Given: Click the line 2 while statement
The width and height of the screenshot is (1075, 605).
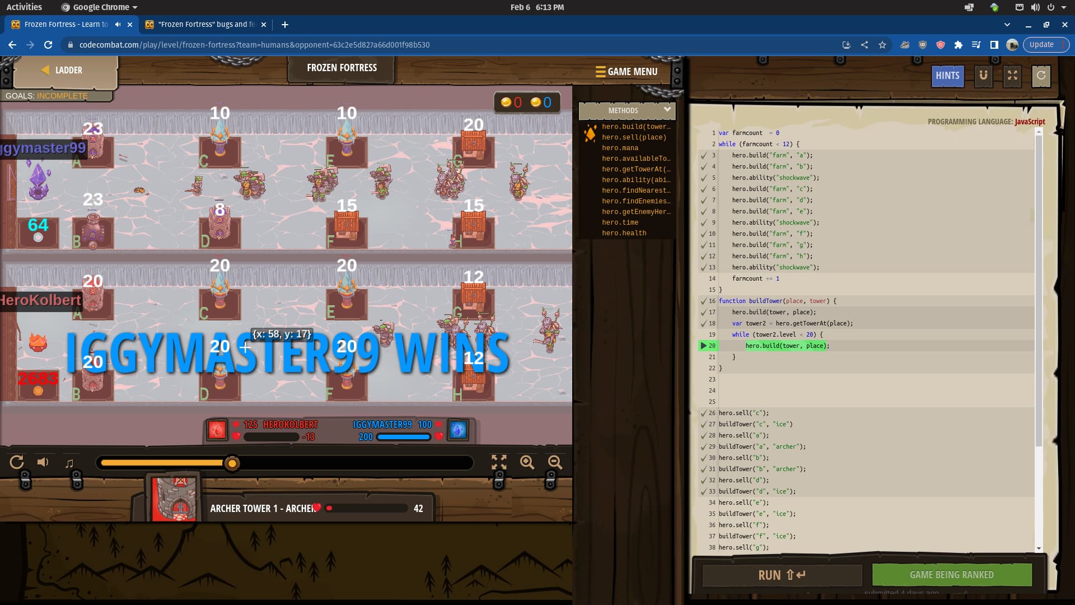Looking at the screenshot, I should (759, 144).
